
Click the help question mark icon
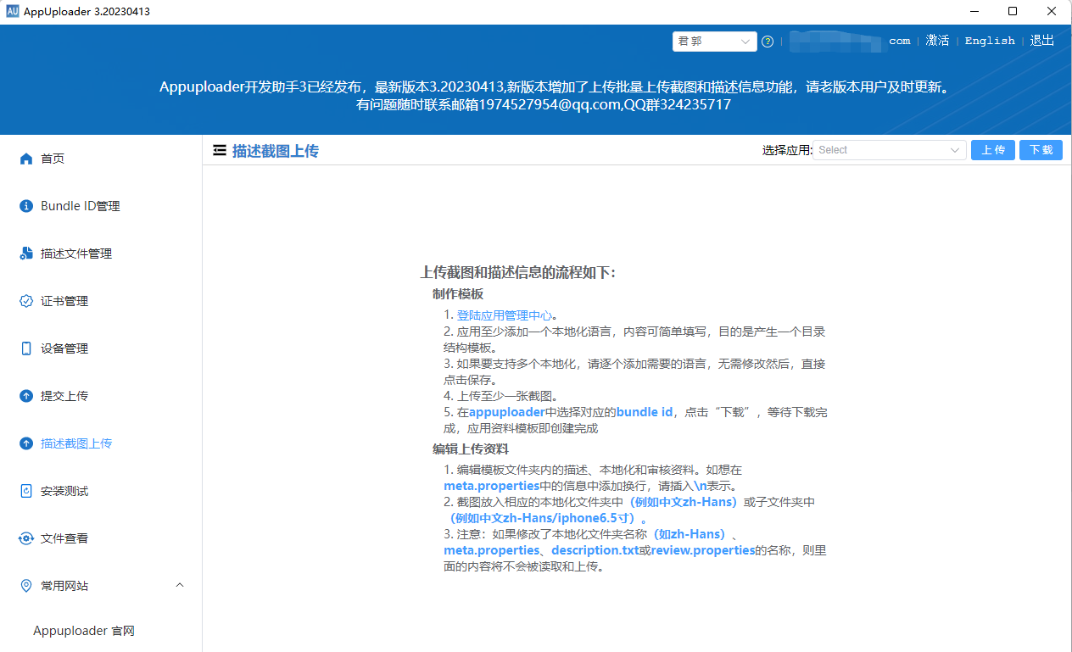[768, 41]
